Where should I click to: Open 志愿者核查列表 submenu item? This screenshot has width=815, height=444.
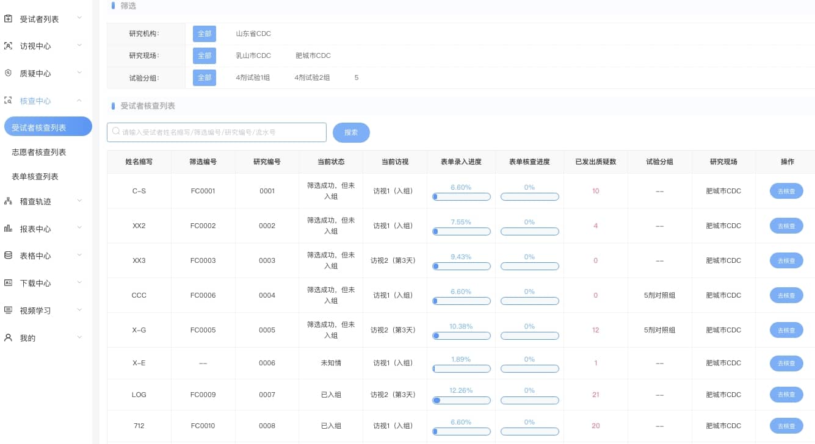[x=39, y=152]
